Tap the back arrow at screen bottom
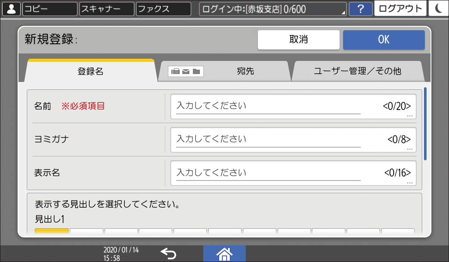 tap(169, 253)
